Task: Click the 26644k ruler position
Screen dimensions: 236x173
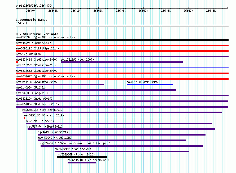Action: pos(121,11)
